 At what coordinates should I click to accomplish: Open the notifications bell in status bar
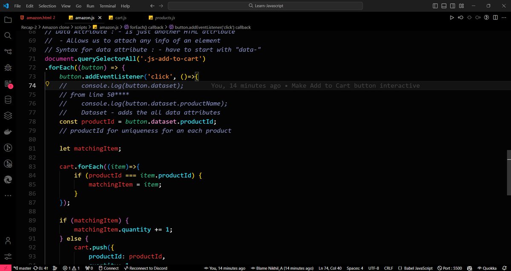tap(504, 268)
